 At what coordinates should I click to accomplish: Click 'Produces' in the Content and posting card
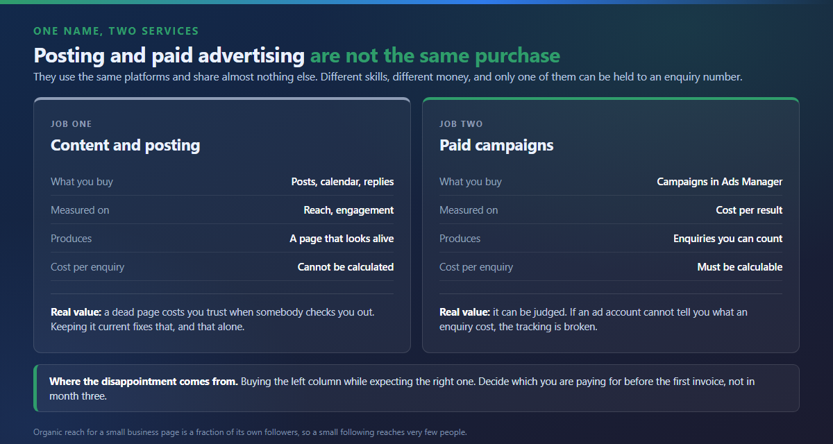[x=71, y=239]
